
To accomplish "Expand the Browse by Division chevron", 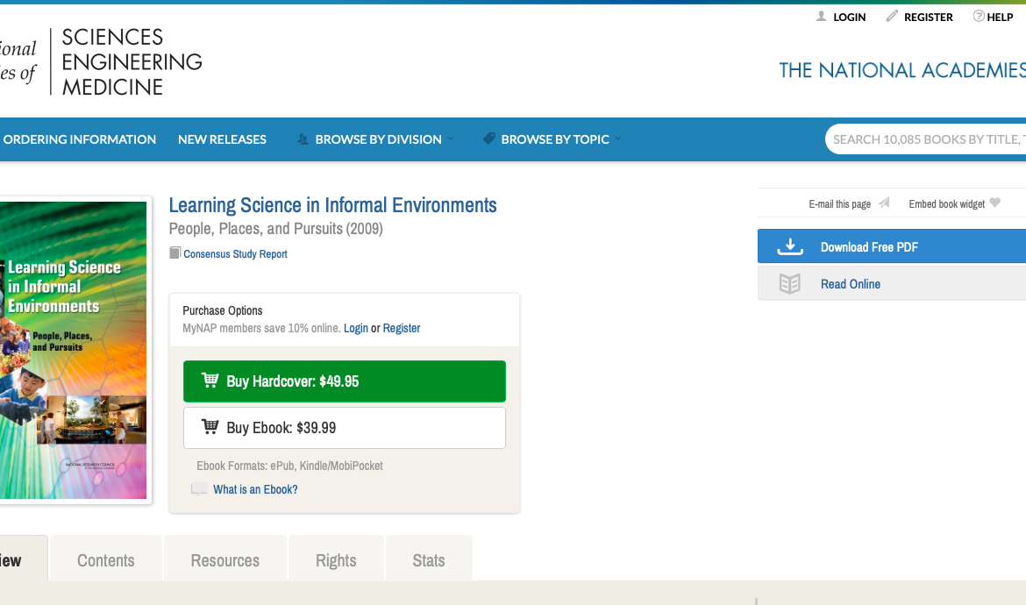I will [450, 139].
